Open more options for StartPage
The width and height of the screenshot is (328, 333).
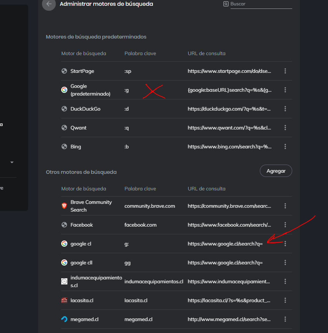(285, 71)
